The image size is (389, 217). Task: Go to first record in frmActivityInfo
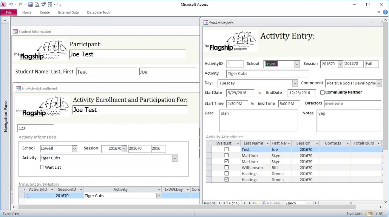pyautogui.click(x=219, y=203)
